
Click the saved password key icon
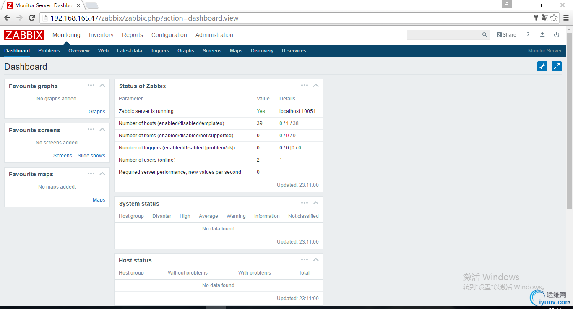click(536, 18)
